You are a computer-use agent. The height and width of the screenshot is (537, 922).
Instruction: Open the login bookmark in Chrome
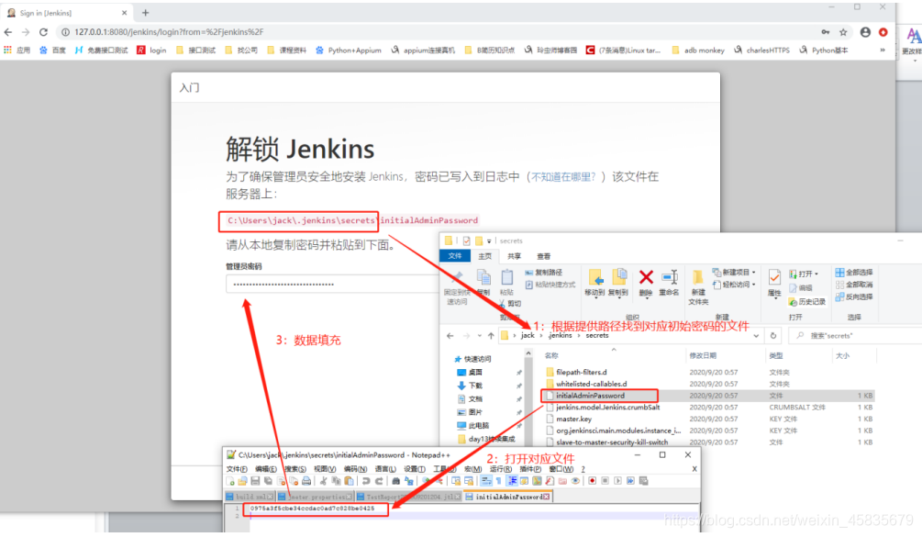[x=151, y=50]
